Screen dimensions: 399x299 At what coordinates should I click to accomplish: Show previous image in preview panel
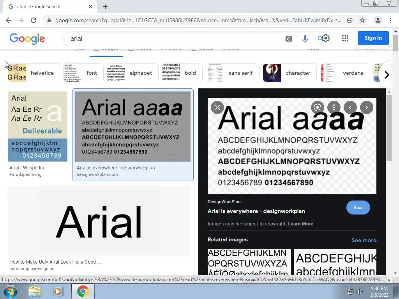350,107
